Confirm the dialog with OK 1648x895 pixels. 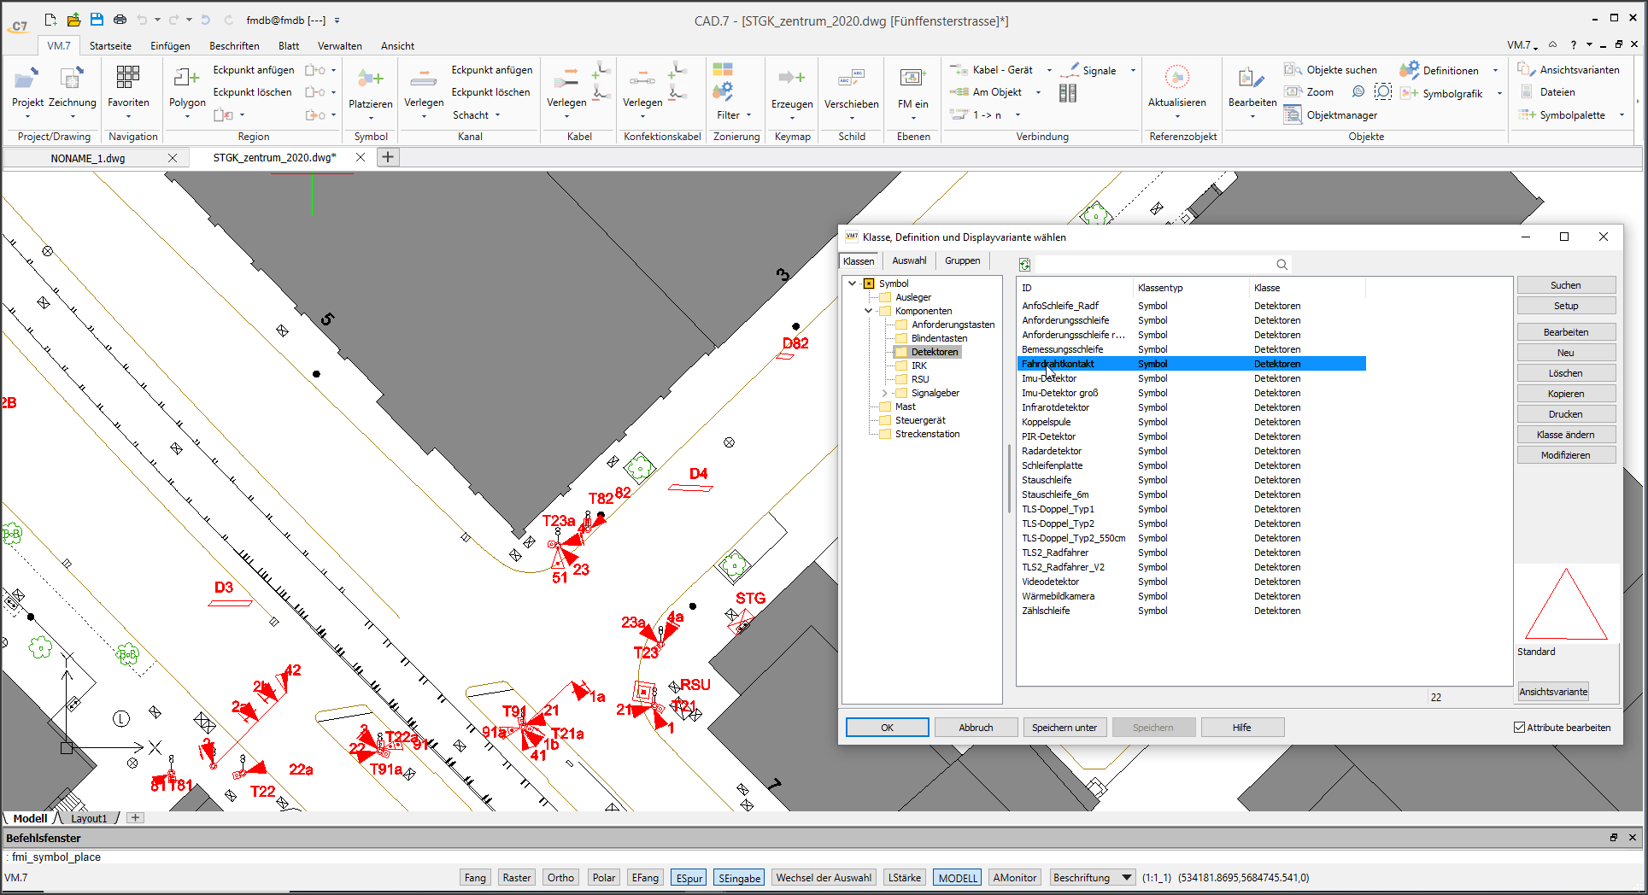point(887,728)
